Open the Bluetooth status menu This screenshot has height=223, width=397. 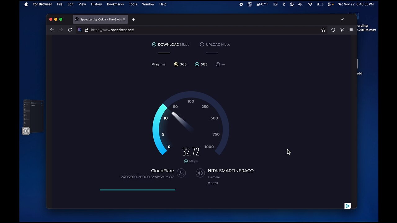[283, 4]
